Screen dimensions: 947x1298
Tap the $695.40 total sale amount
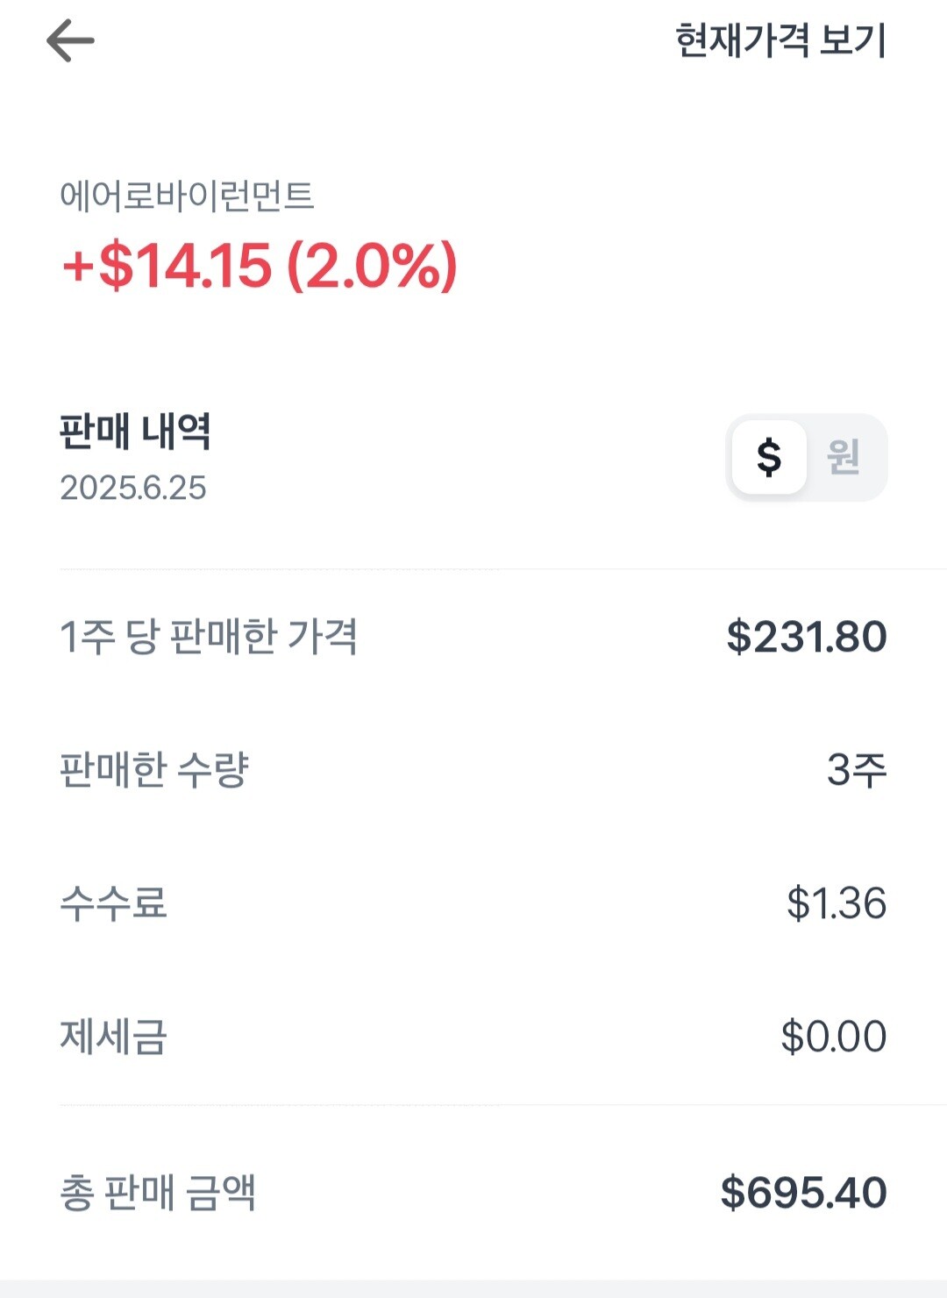click(x=803, y=1193)
